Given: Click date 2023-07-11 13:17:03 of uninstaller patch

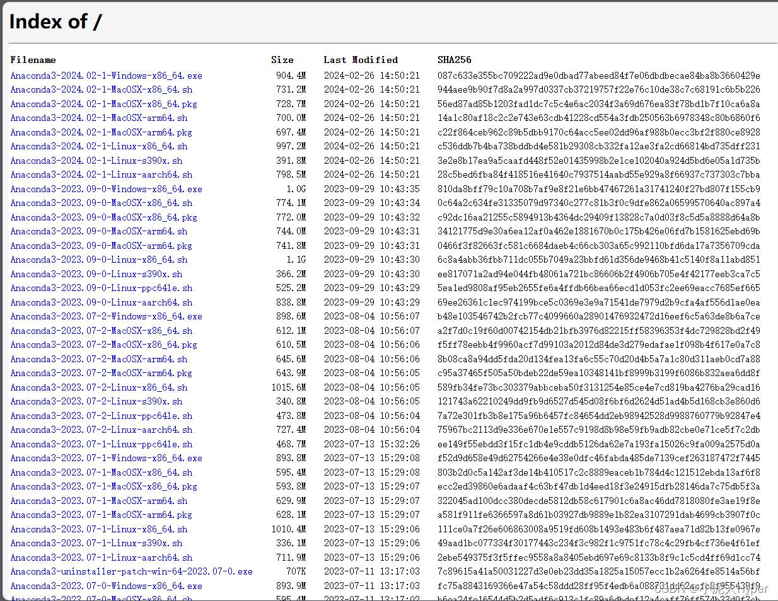Looking at the screenshot, I should point(372,571).
